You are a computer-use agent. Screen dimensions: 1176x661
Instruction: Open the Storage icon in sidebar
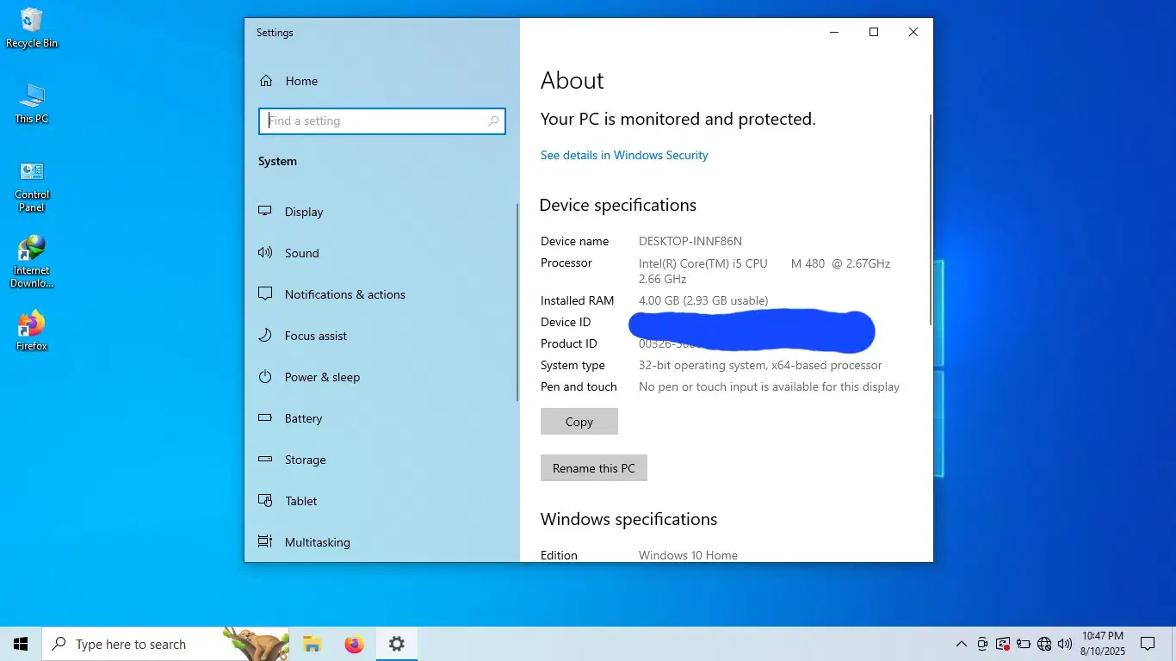click(266, 460)
